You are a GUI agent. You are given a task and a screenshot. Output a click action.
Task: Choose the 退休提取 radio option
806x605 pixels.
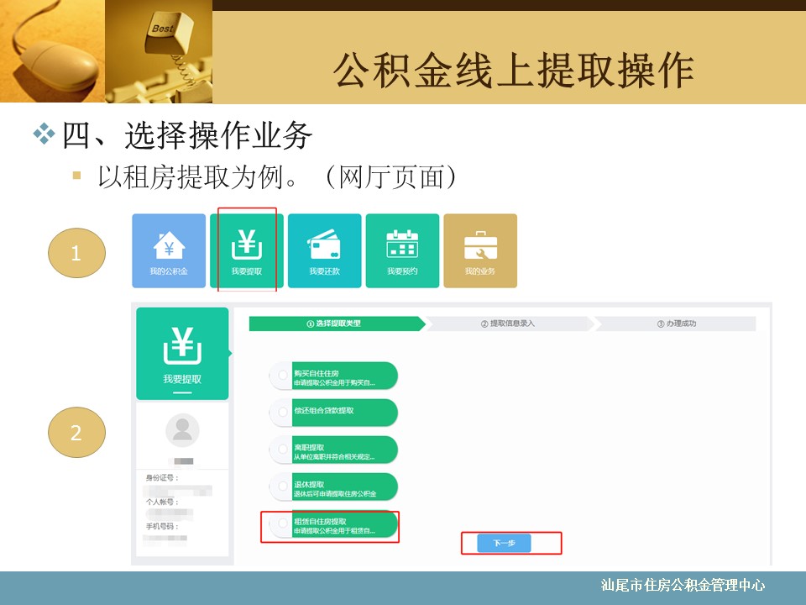tap(282, 487)
